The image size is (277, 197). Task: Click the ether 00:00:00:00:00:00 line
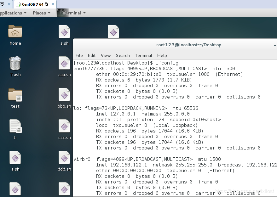165,171
